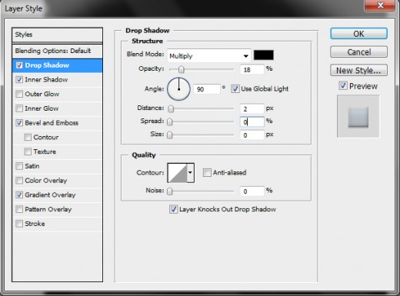Open the Blend Mode Multiply dropdown
Image resolution: width=400 pixels, height=296 pixels.
(x=209, y=56)
